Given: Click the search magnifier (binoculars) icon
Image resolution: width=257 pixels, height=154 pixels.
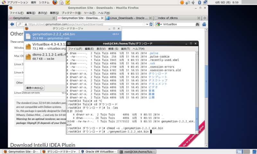Looking at the screenshot, I should [197, 24].
